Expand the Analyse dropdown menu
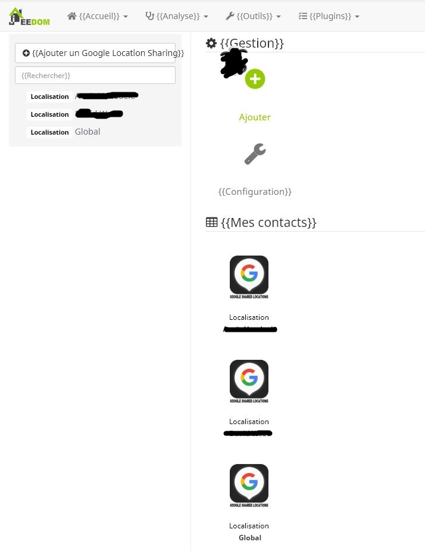Screen dimensions: 425x551 click(177, 16)
